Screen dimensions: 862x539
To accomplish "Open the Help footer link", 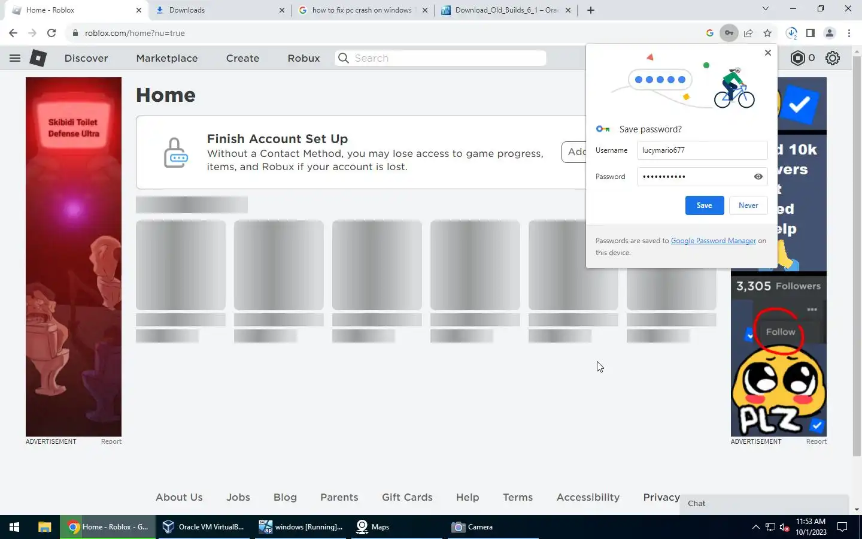I will click(468, 497).
